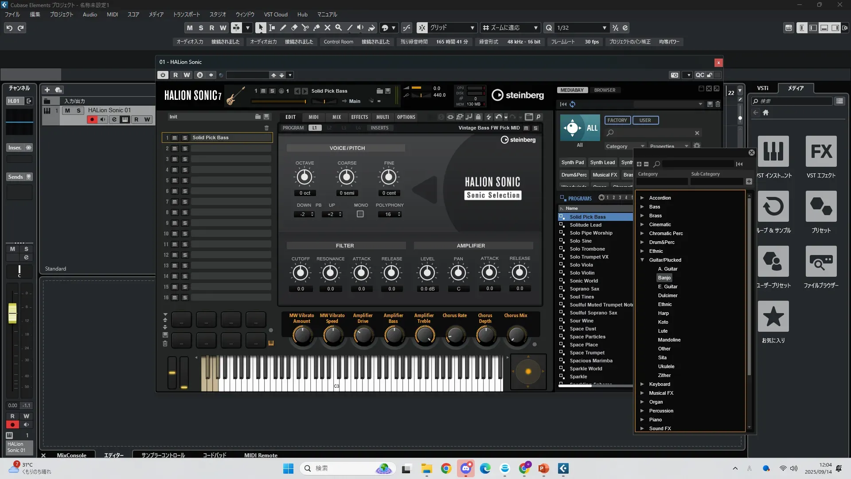Collapse the Guitar/Plucked category
The height and width of the screenshot is (479, 851).
(x=642, y=260)
